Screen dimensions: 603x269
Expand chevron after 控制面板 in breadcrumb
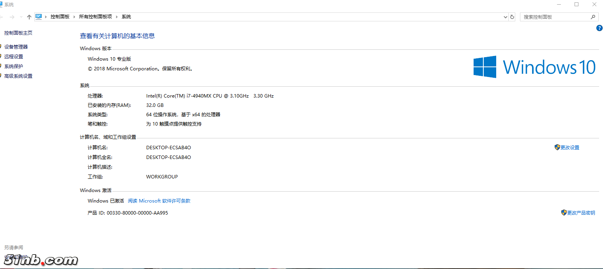(74, 17)
